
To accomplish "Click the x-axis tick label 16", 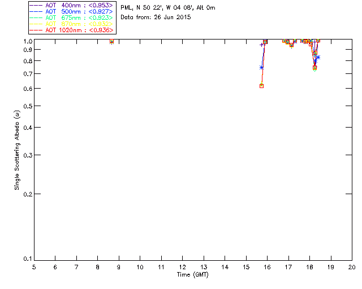I will [267, 267].
